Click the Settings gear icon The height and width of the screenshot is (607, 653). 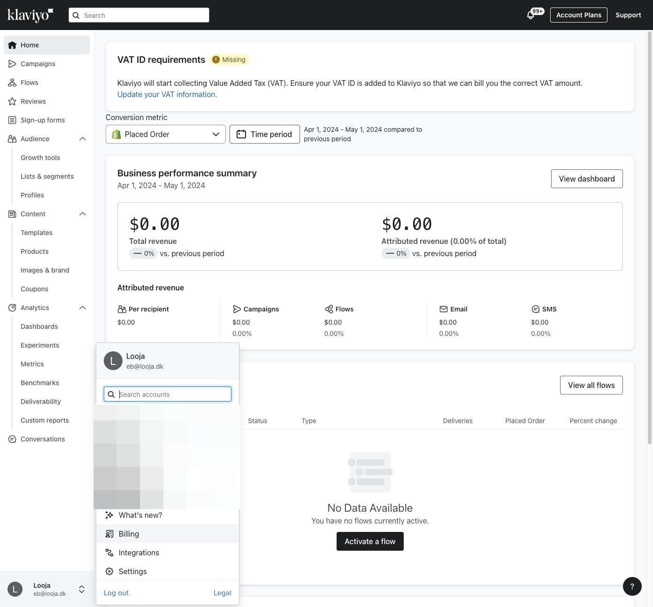[109, 571]
